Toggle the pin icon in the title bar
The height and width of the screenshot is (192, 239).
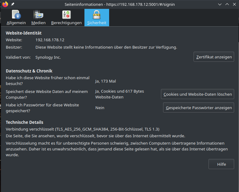pos(12,4)
